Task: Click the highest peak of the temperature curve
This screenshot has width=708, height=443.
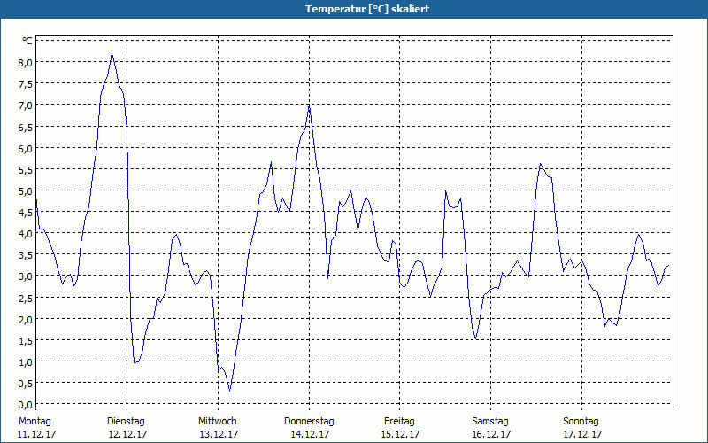Action: [112, 53]
